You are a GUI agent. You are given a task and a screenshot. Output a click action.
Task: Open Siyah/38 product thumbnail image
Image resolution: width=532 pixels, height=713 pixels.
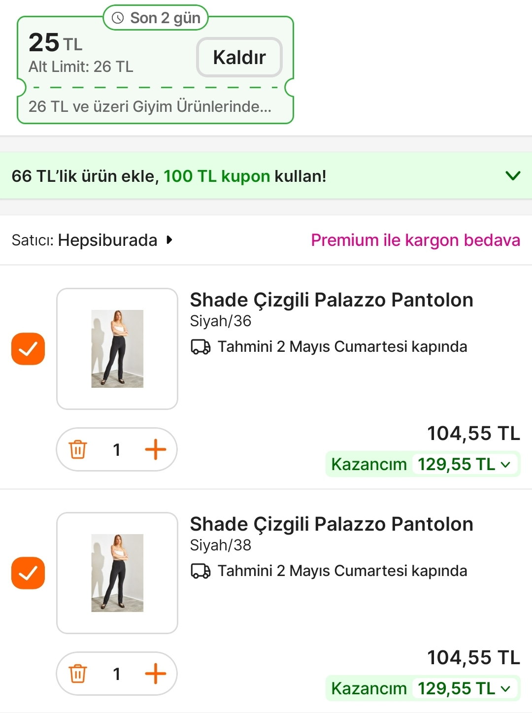click(x=117, y=573)
